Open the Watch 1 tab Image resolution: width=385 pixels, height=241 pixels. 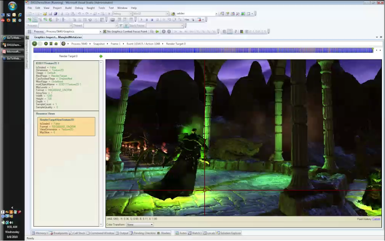[x=195, y=233]
